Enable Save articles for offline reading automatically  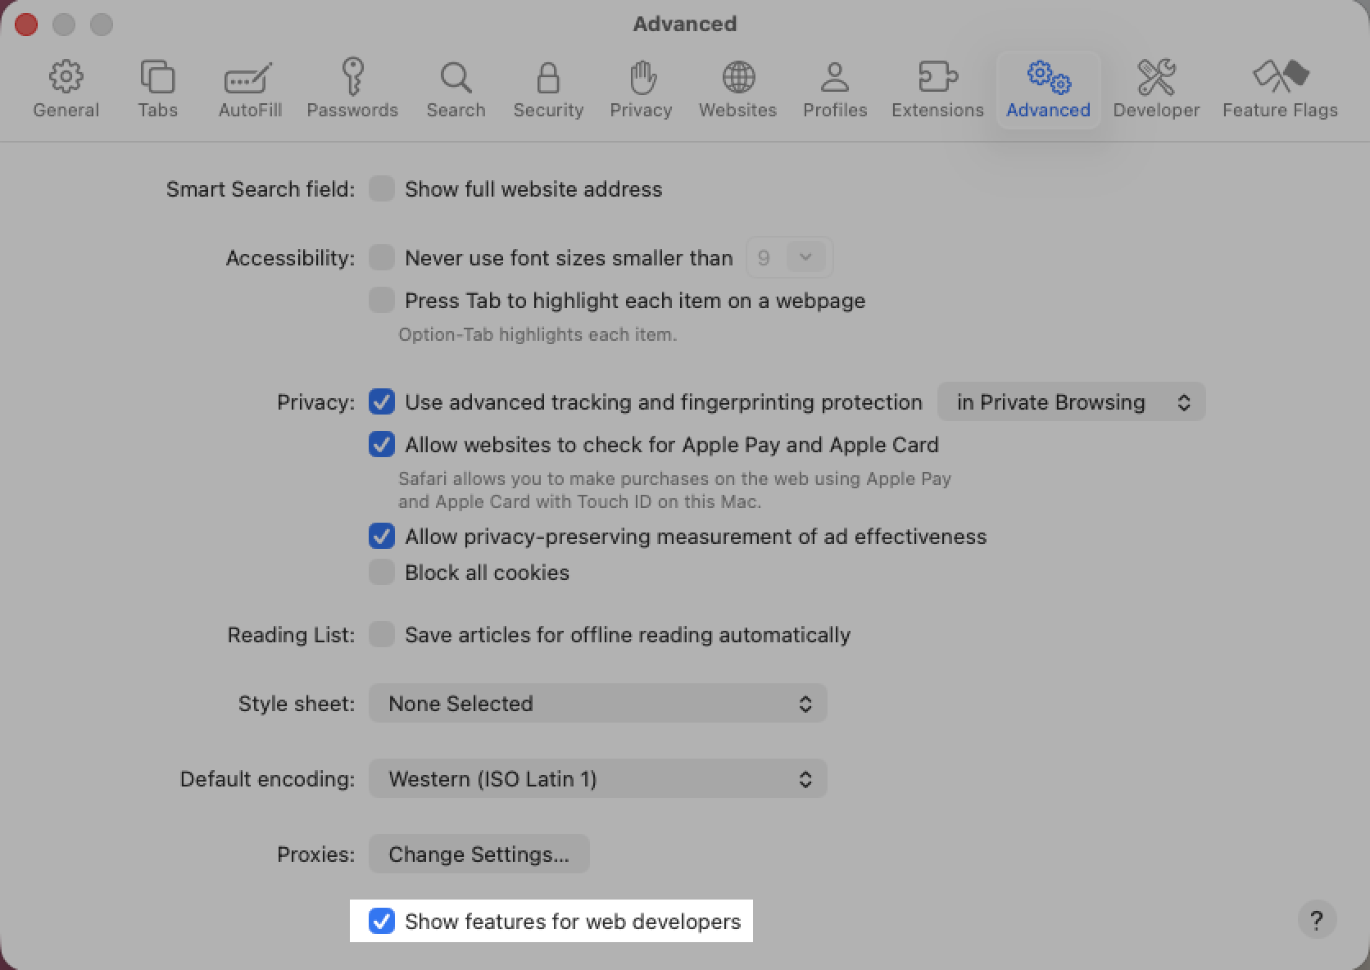pyautogui.click(x=382, y=635)
